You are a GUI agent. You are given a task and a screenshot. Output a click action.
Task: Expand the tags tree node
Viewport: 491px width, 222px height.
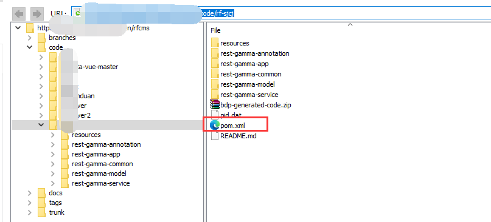(x=29, y=203)
